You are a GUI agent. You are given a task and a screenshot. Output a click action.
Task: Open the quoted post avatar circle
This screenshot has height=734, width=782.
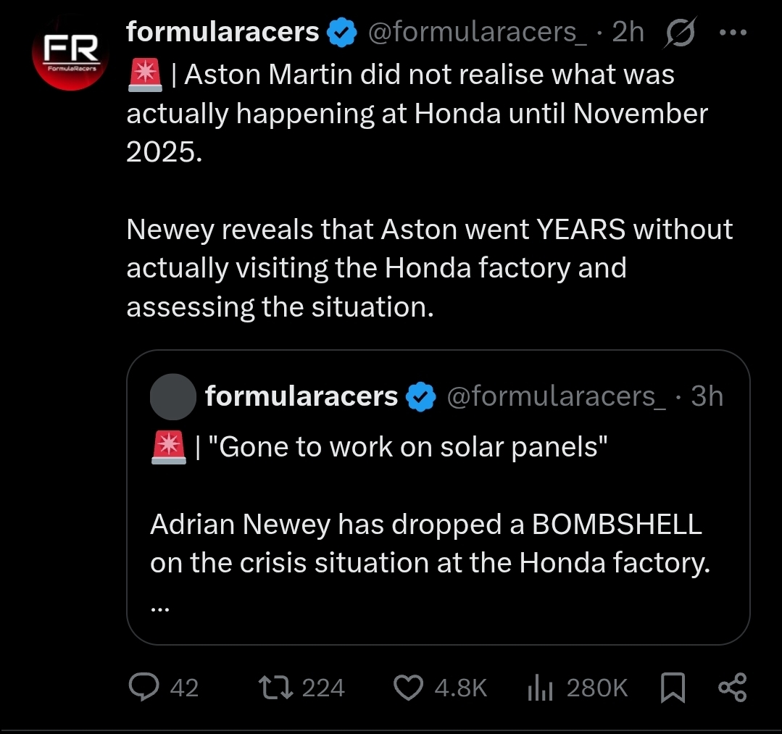point(173,396)
